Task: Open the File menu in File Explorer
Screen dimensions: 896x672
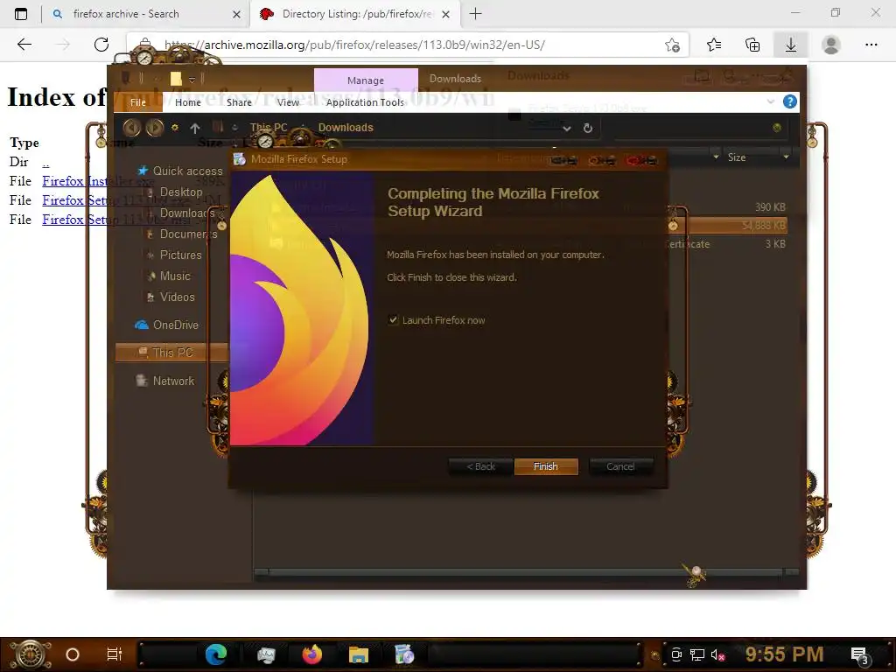Action: [137, 102]
